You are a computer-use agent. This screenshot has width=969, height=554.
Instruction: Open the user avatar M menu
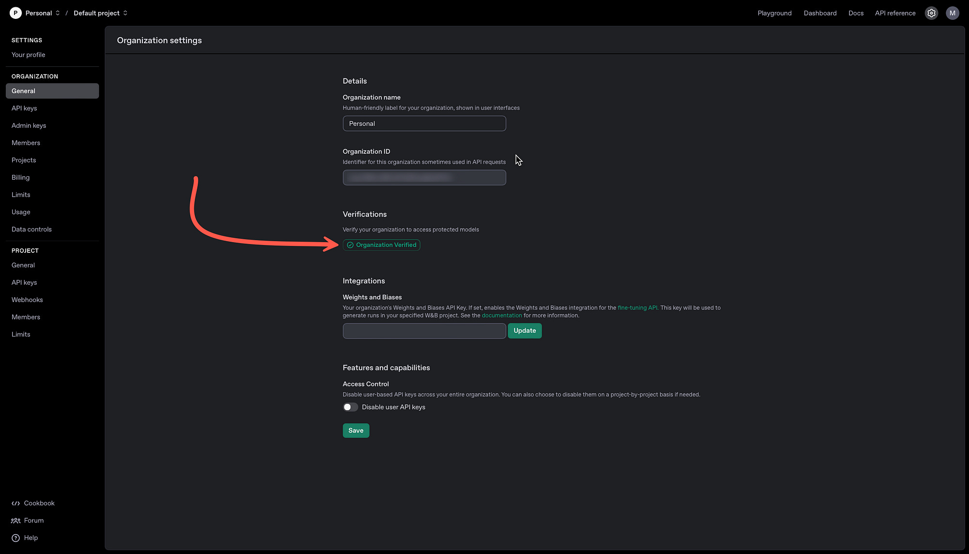(x=952, y=13)
